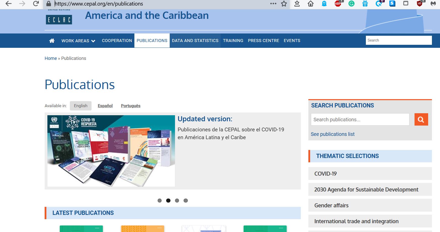
Task: Expand the Work Areas dropdown menu
Action: click(x=78, y=41)
